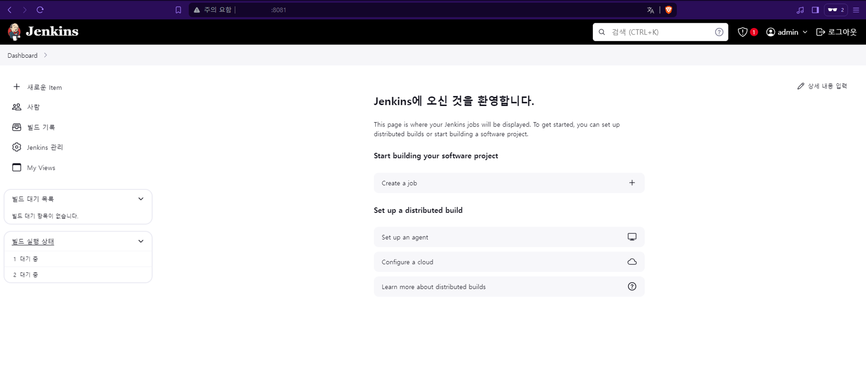
Task: Select executor row '2 대기 중'
Action: click(x=78, y=275)
